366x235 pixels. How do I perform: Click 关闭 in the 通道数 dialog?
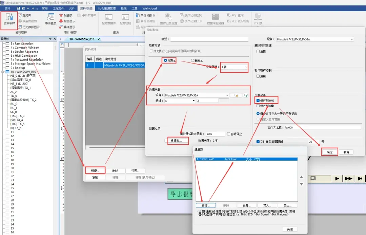(290, 229)
